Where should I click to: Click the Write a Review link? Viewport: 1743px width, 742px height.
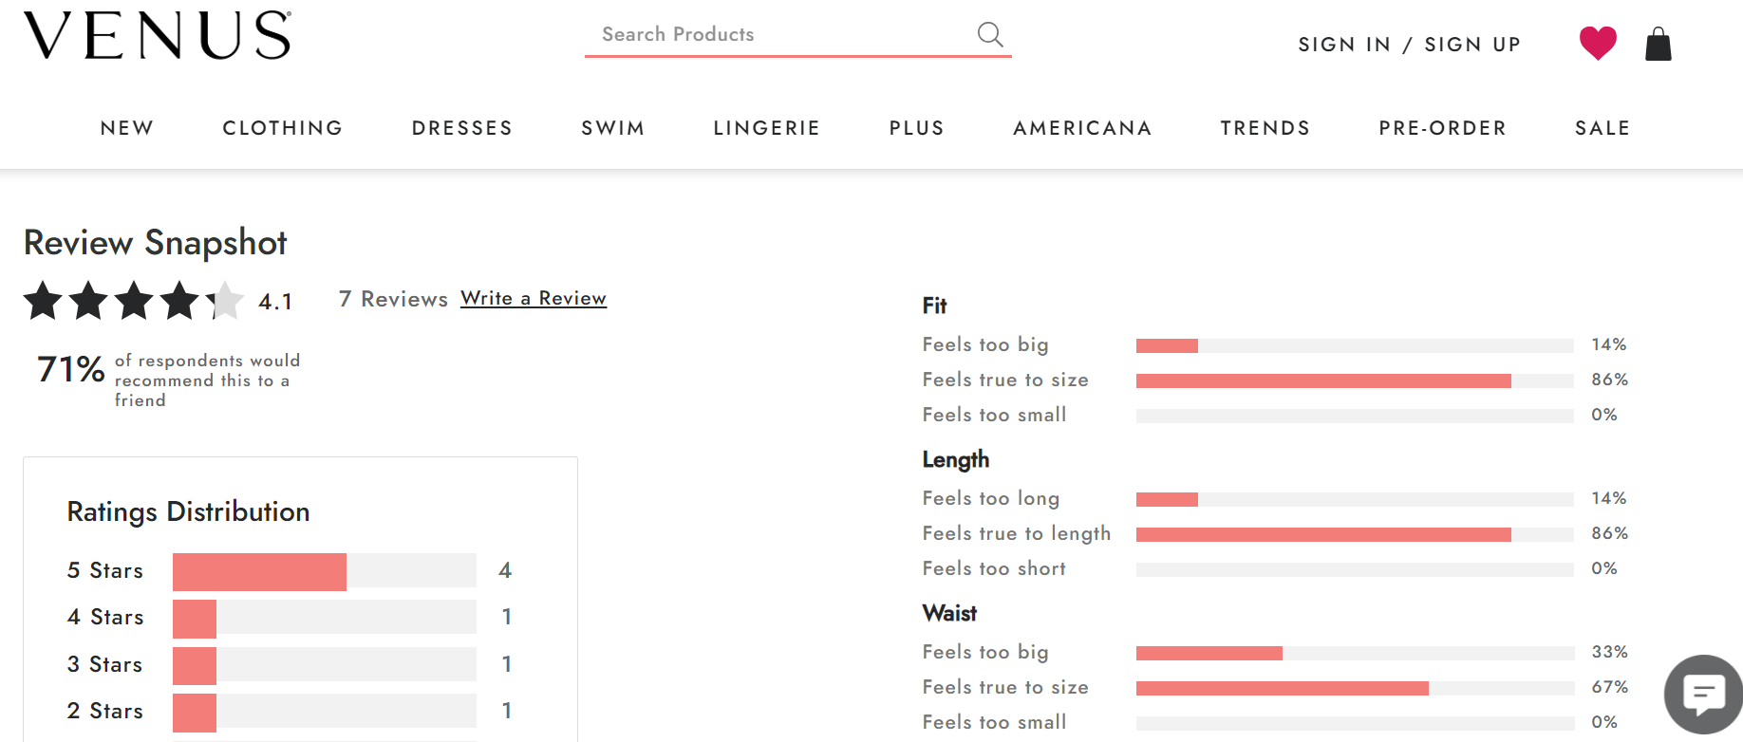coord(534,298)
